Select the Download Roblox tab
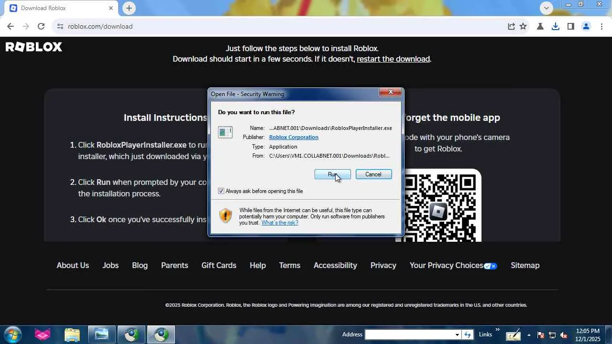Image resolution: width=612 pixels, height=344 pixels. pyautogui.click(x=62, y=8)
